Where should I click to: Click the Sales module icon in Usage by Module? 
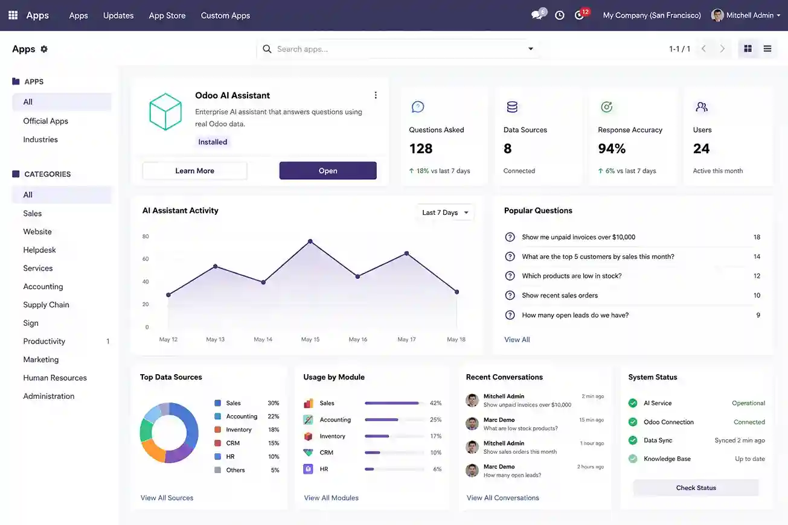coord(308,403)
